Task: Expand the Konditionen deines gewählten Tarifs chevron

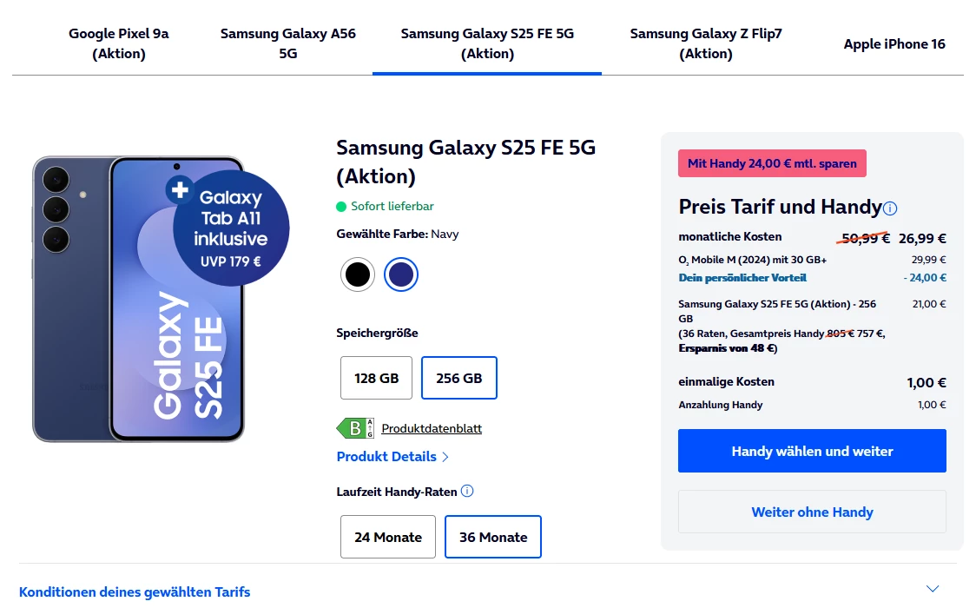Action: tap(933, 589)
